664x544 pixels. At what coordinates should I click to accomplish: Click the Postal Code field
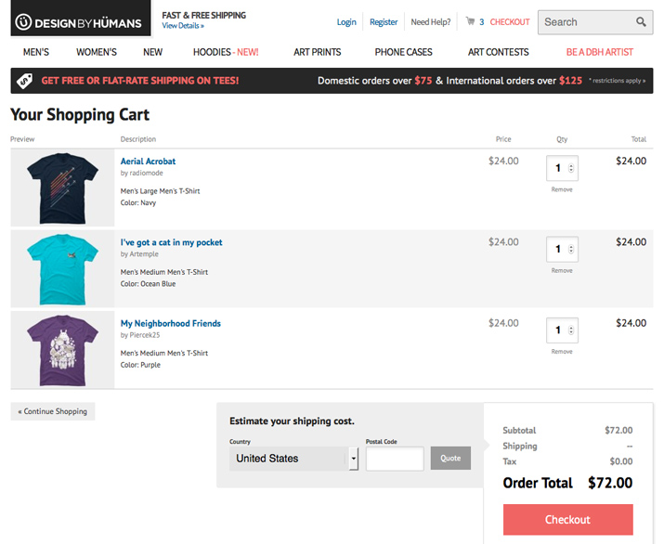(x=395, y=459)
